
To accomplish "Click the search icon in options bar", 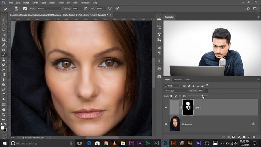I will pyautogui.click(x=248, y=9).
